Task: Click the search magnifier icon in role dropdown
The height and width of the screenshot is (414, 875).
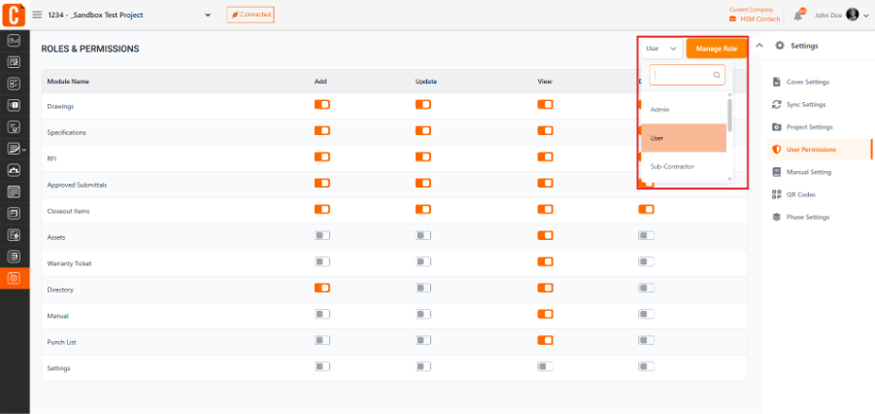Action: tap(717, 74)
